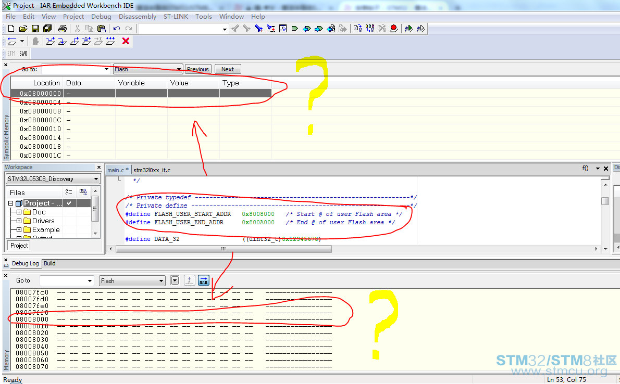Open the Debug menu
The width and height of the screenshot is (620, 384).
point(101,16)
